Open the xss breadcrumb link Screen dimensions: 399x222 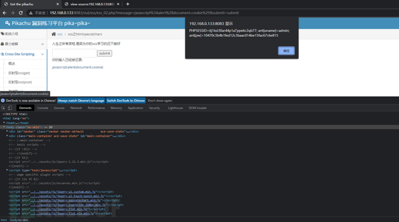[x=60, y=34]
